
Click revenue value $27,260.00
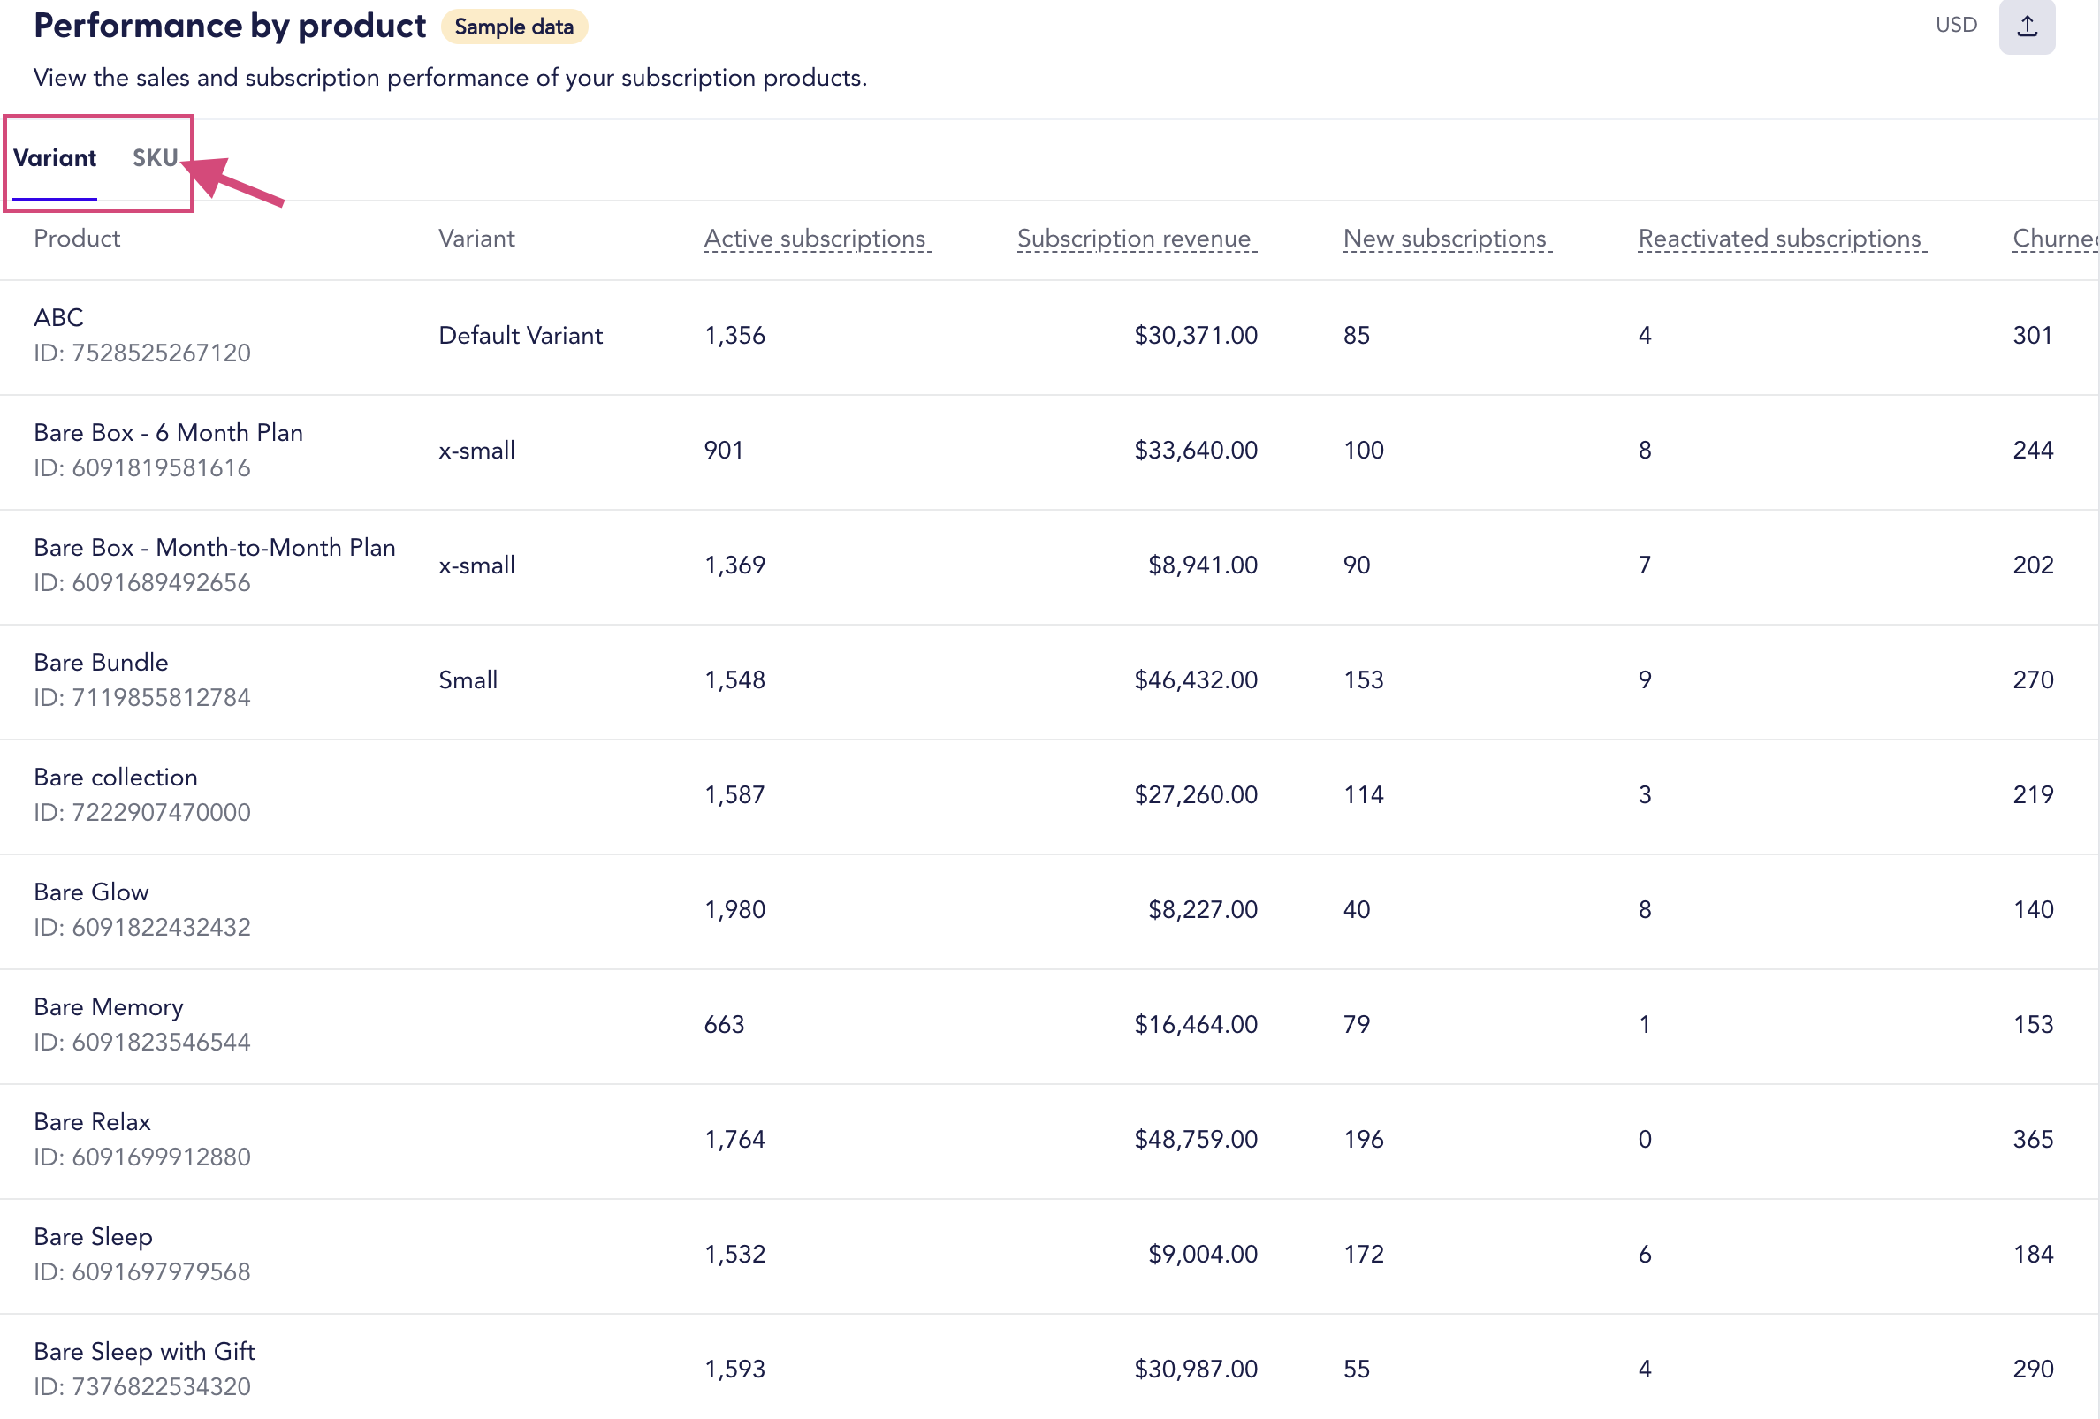pos(1196,795)
